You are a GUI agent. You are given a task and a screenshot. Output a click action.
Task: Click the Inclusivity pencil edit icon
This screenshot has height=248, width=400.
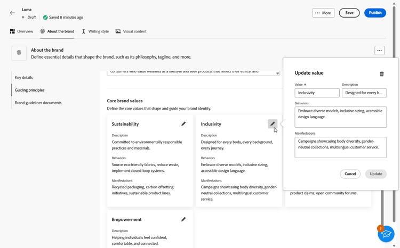(x=273, y=124)
